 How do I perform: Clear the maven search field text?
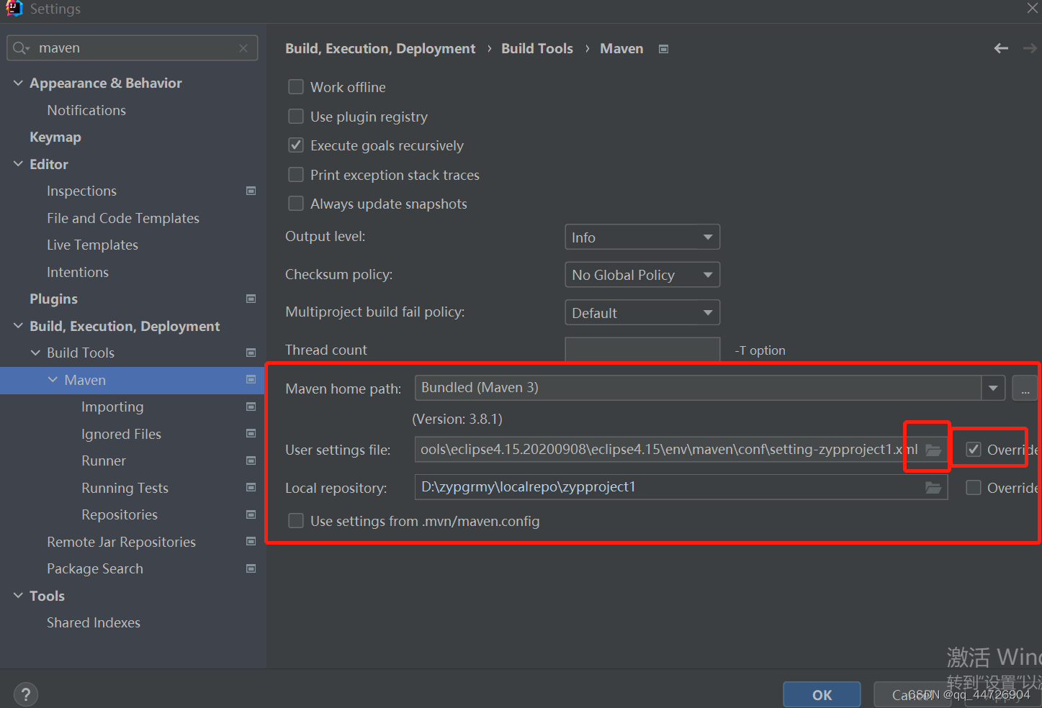[x=243, y=48]
